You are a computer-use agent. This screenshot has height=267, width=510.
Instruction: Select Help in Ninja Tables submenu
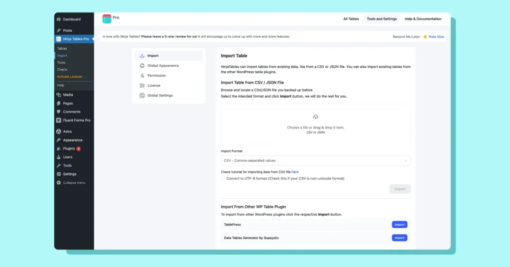click(60, 85)
